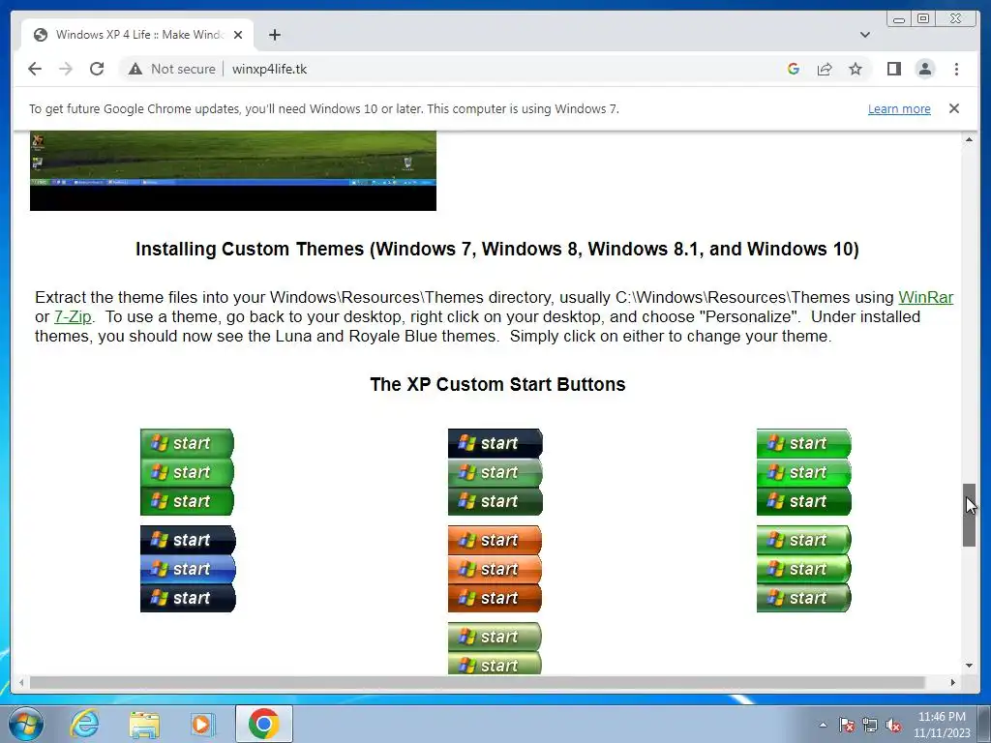Click the Not secure warning icon
Viewport: 991px width, 743px height.
135,69
